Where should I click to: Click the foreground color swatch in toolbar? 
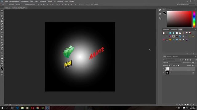tap(1, 68)
